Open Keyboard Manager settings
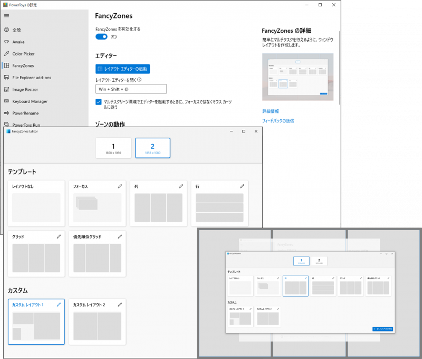Image resolution: width=422 pixels, height=359 pixels. tap(30, 101)
